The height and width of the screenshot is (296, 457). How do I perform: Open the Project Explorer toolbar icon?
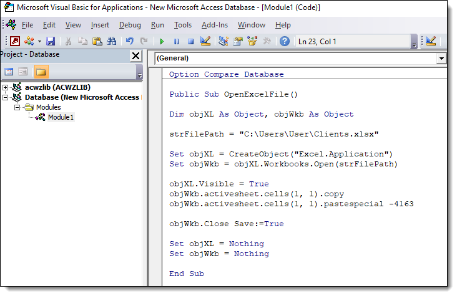coord(223,41)
